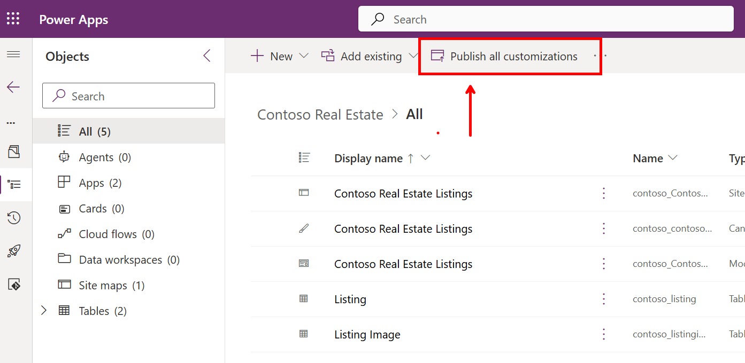Image resolution: width=745 pixels, height=363 pixels.
Task: Open the app launcher waffle icon
Action: (13, 19)
